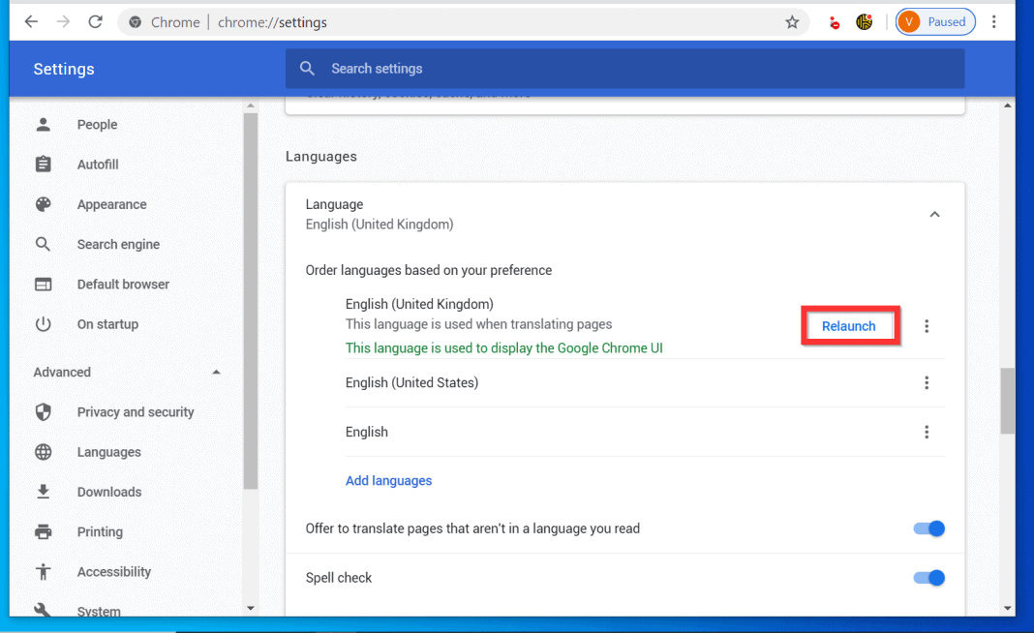Click the People person icon
This screenshot has height=633, width=1034.
tap(43, 125)
